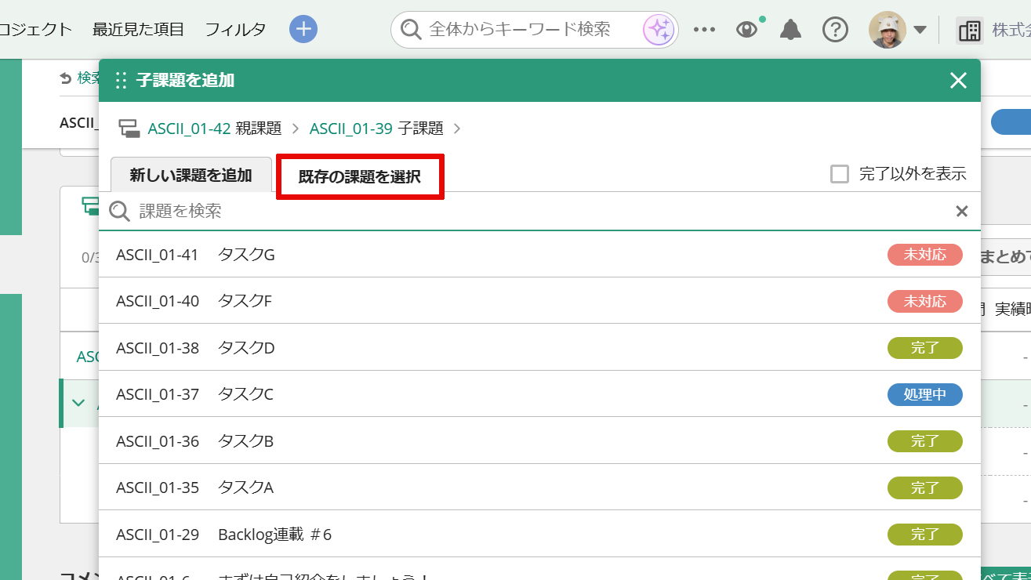Select issue ASCII_01-29 Backlog連載 #6
The height and width of the screenshot is (580, 1031).
(x=539, y=534)
